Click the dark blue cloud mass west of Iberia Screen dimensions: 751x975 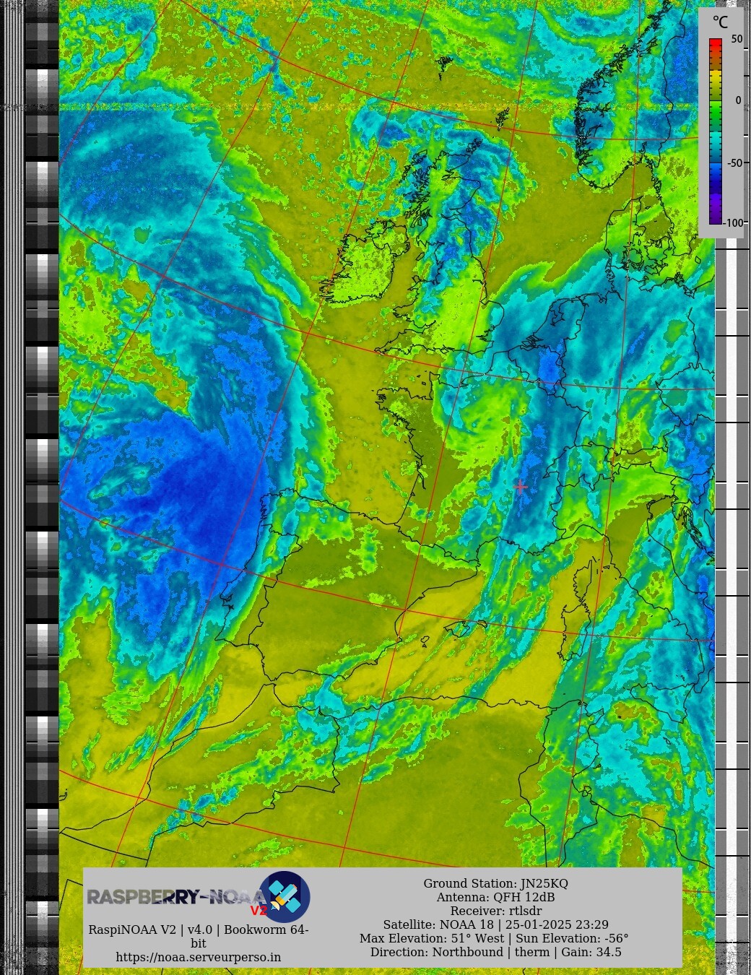[x=181, y=498]
